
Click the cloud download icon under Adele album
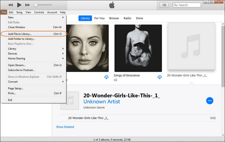[x=106, y=77]
